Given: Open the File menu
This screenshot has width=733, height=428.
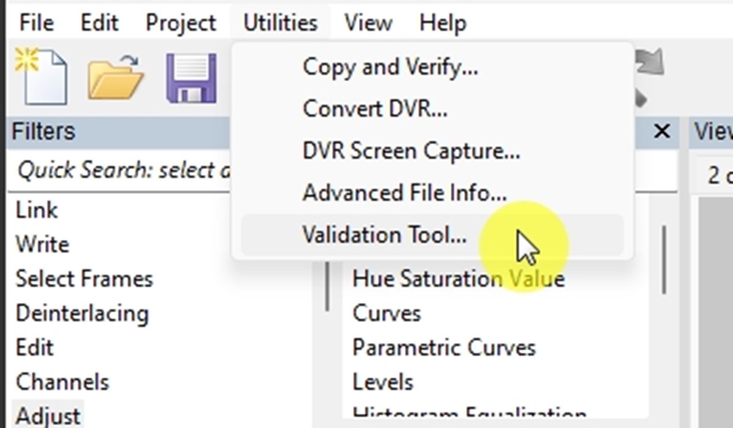Looking at the screenshot, I should [35, 23].
